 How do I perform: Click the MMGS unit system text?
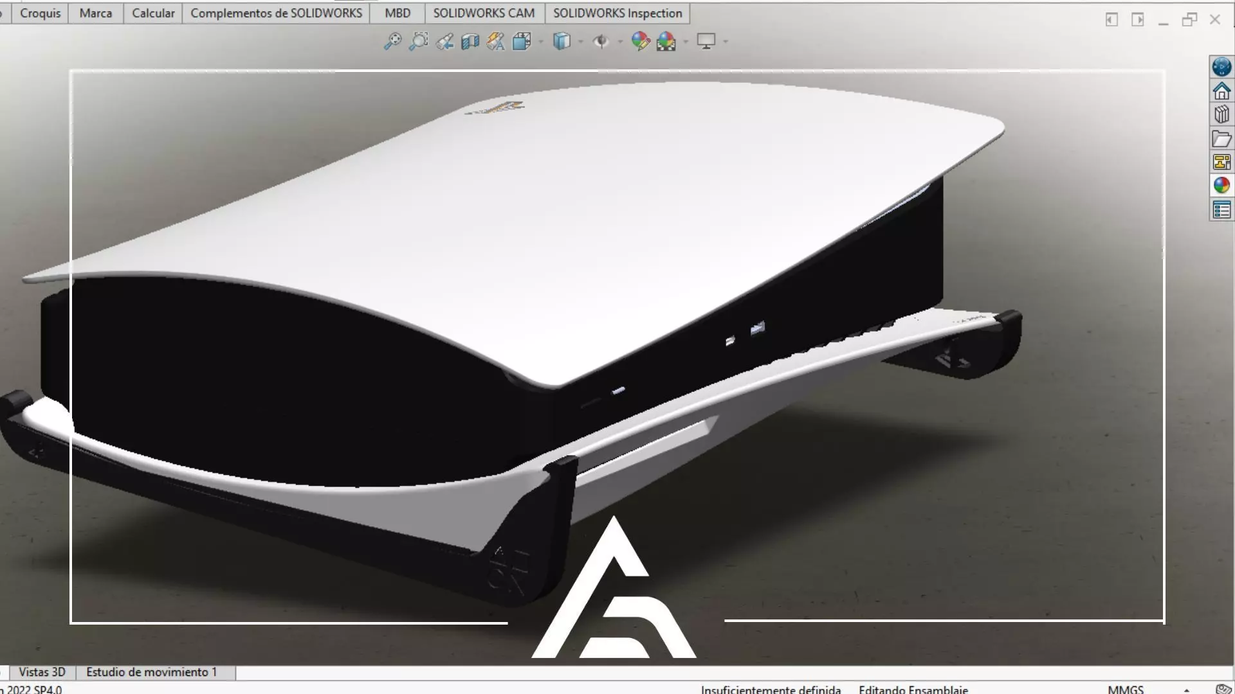point(1126,689)
